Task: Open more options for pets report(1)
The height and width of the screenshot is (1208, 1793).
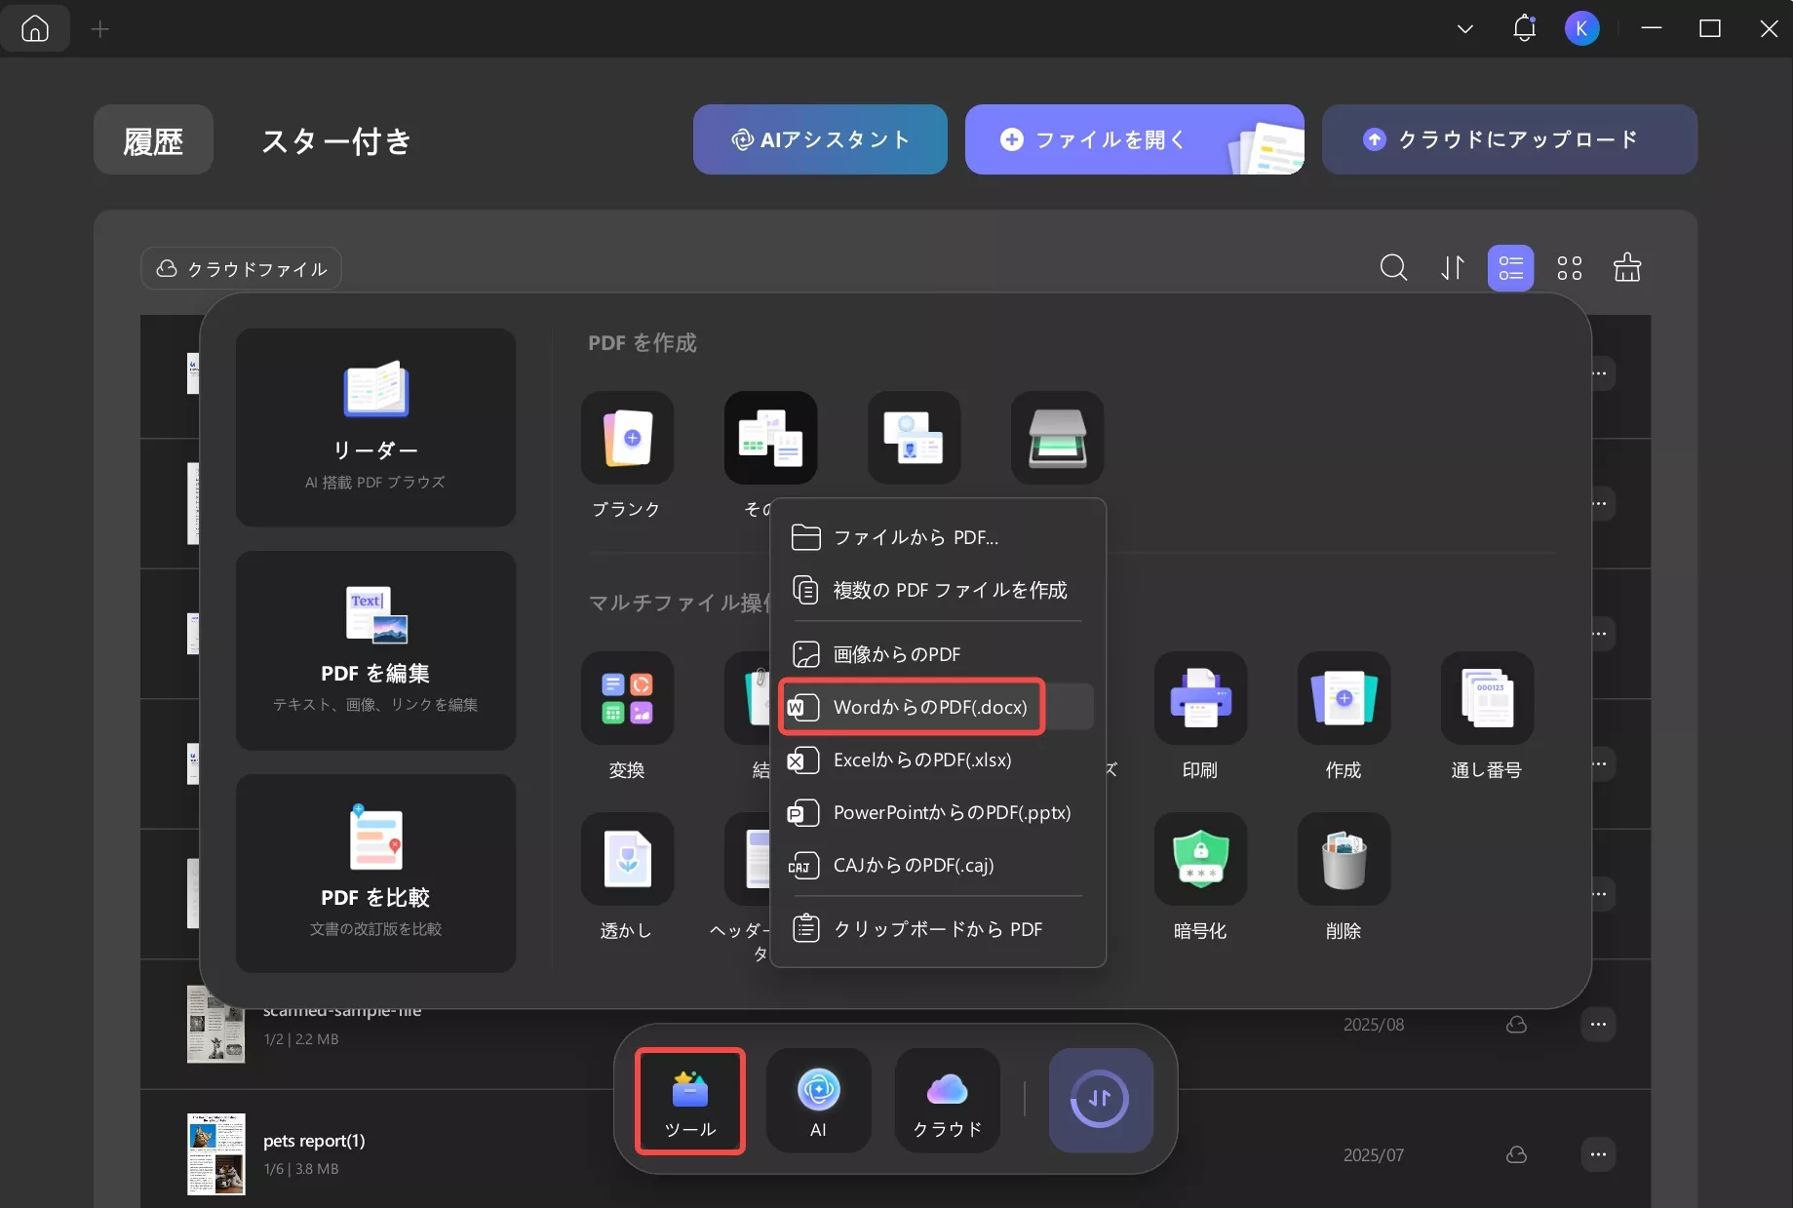Action: coord(1598,1154)
